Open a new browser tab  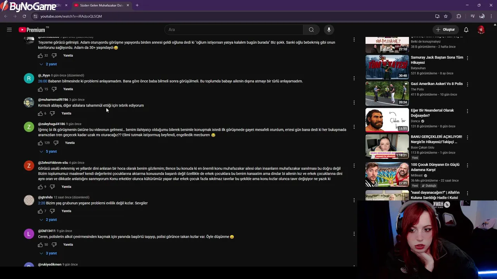coord(137,5)
